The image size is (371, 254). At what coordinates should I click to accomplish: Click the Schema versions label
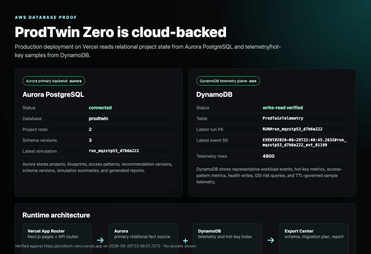tap(40, 140)
